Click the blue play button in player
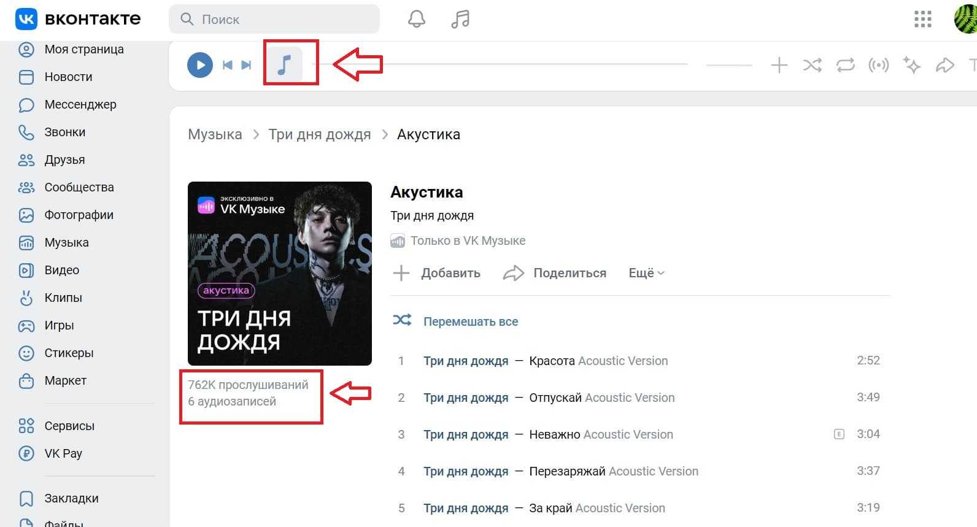Screen dimensions: 977x527 tap(199, 65)
